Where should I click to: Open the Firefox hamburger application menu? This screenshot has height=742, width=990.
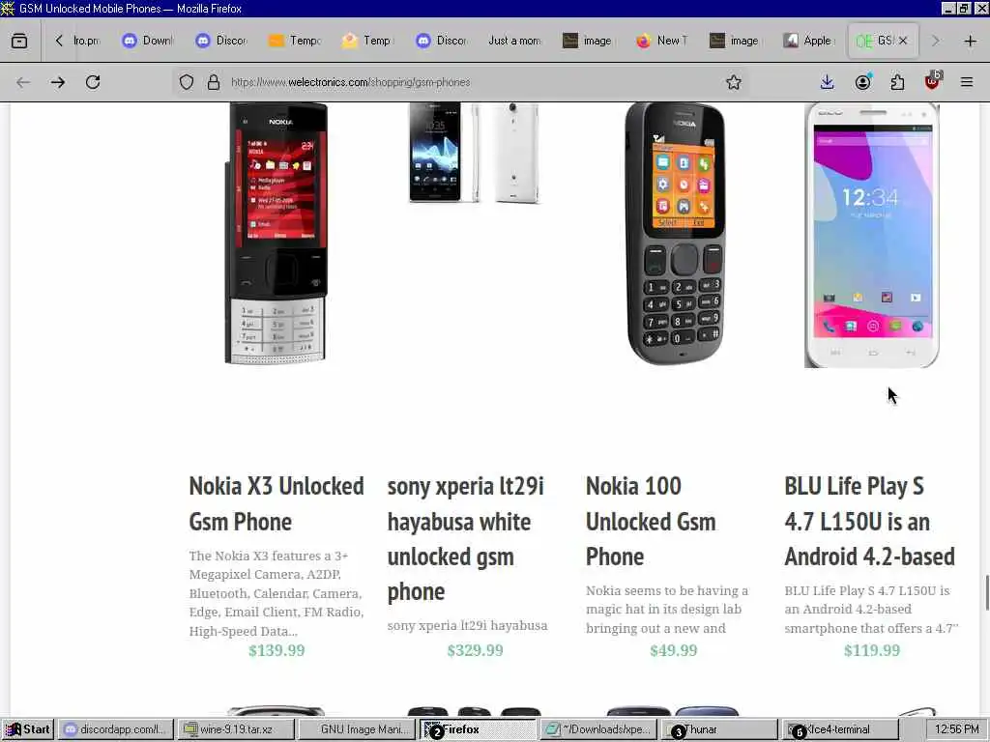[967, 82]
